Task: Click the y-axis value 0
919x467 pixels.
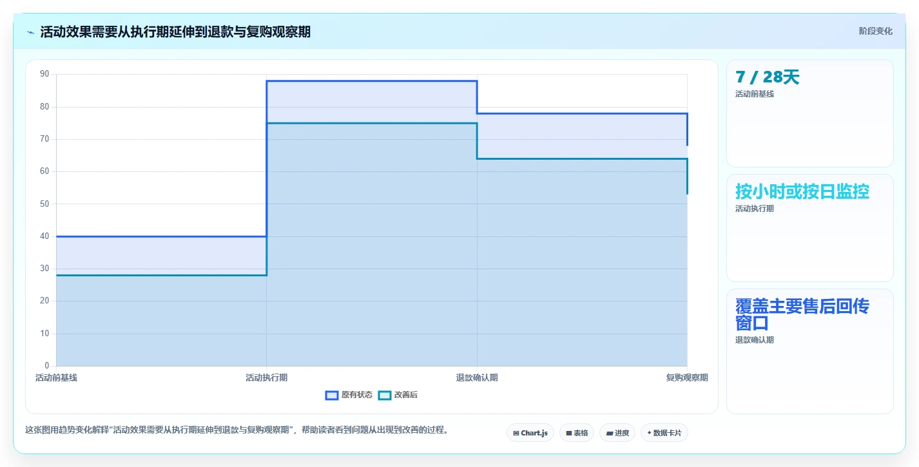Action: click(46, 366)
